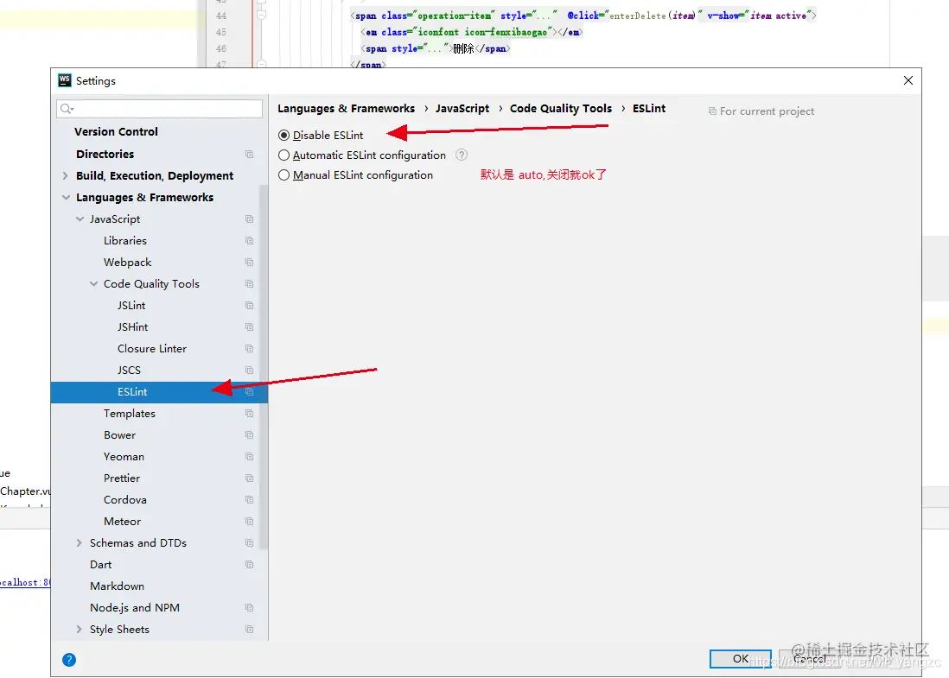Viewport: 949px width, 678px height.
Task: Click the localhost link in background window
Action: tap(25, 582)
